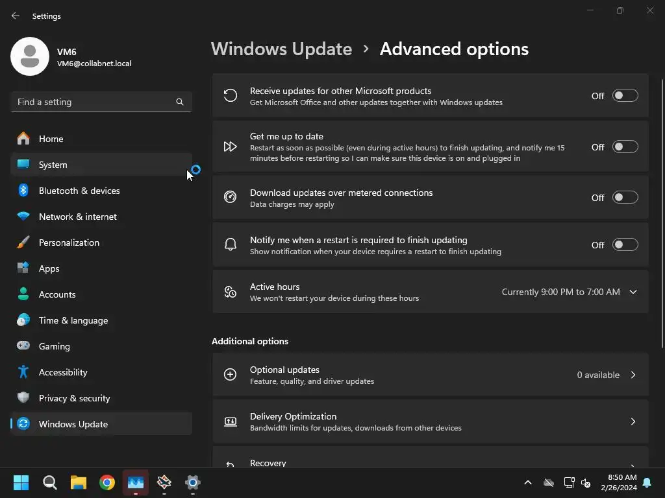Open Windows Start menu on taskbar
Screen dimensions: 665x498
coord(21,482)
